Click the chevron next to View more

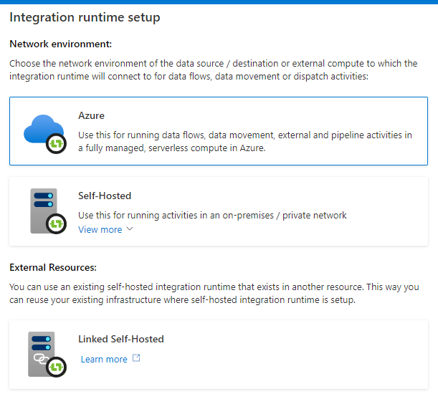coord(130,229)
